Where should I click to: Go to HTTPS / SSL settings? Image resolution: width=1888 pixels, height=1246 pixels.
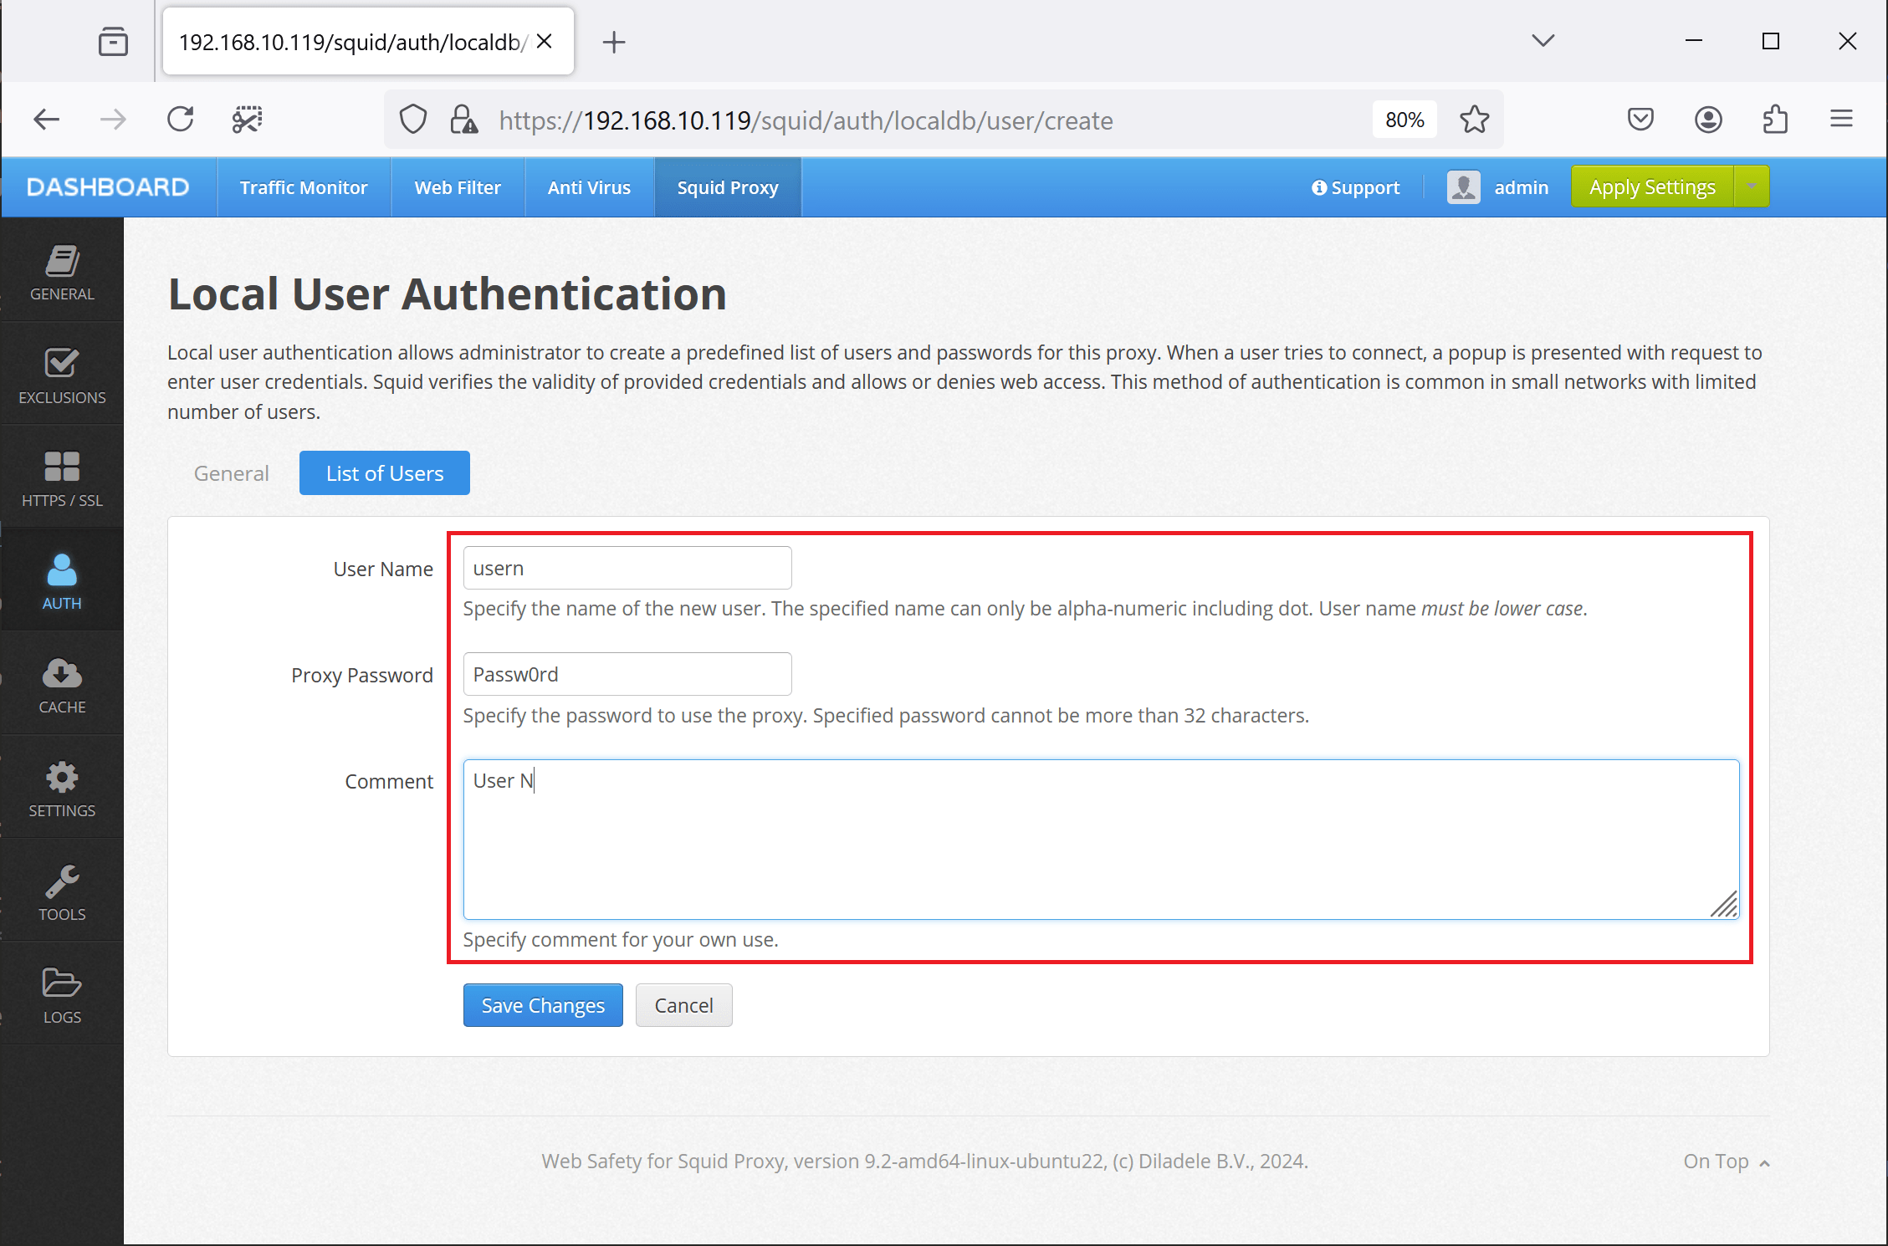pos(62,479)
